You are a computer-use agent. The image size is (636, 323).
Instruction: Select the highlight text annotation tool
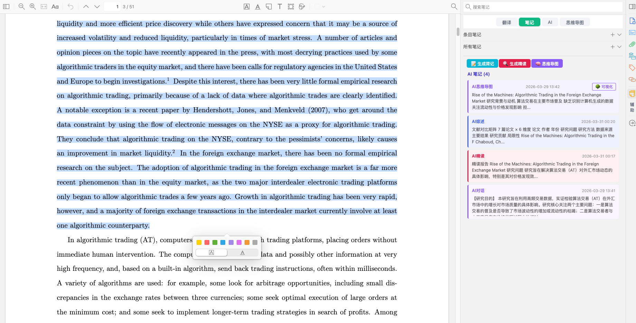tap(247, 7)
